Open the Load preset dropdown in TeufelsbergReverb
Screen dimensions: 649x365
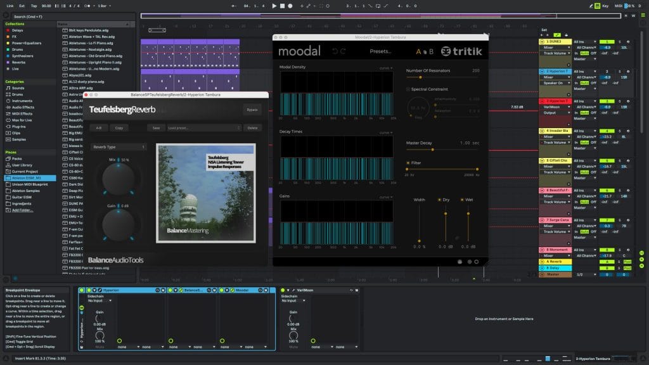tap(204, 127)
